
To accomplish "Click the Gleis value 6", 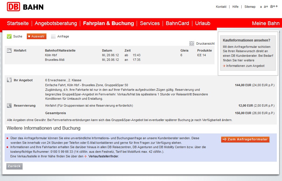I will click(181, 55).
